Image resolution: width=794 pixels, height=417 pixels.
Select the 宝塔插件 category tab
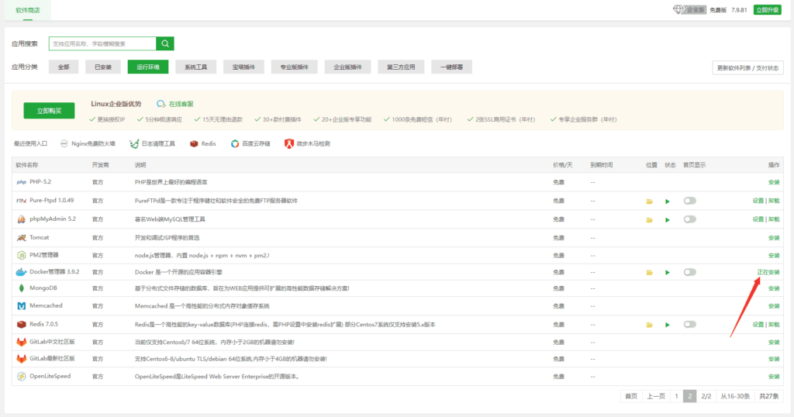[x=243, y=67]
